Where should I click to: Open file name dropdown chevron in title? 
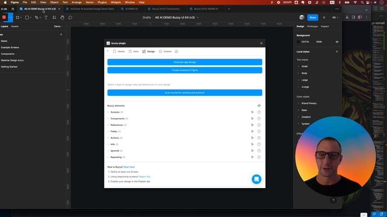coord(198,17)
